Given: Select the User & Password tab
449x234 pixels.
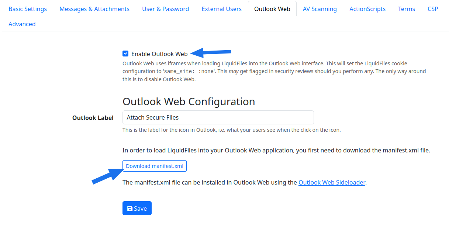Looking at the screenshot, I should point(165,8).
